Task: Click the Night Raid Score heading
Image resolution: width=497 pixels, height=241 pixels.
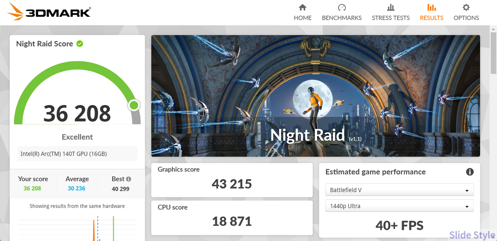Action: 44,44
